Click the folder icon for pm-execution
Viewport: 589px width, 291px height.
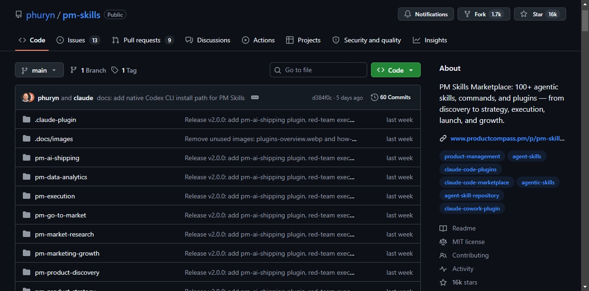point(27,196)
